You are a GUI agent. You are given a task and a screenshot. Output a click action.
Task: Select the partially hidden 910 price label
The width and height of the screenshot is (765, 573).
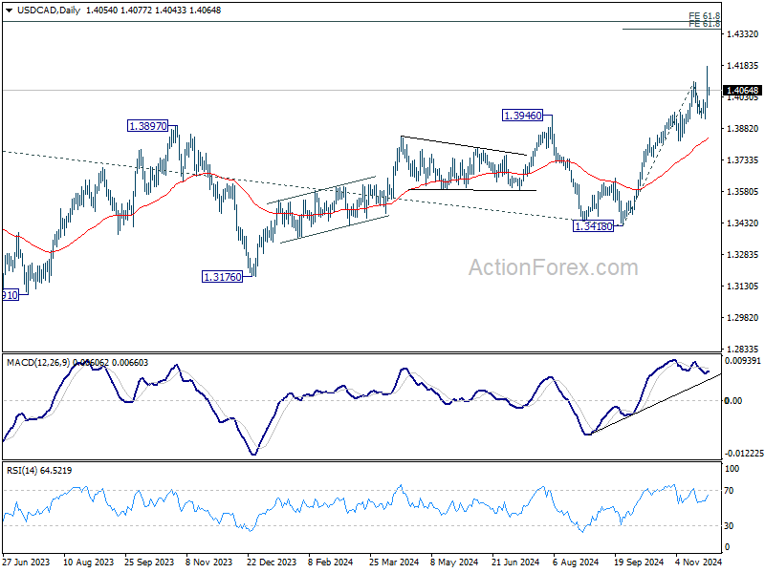[x=11, y=295]
